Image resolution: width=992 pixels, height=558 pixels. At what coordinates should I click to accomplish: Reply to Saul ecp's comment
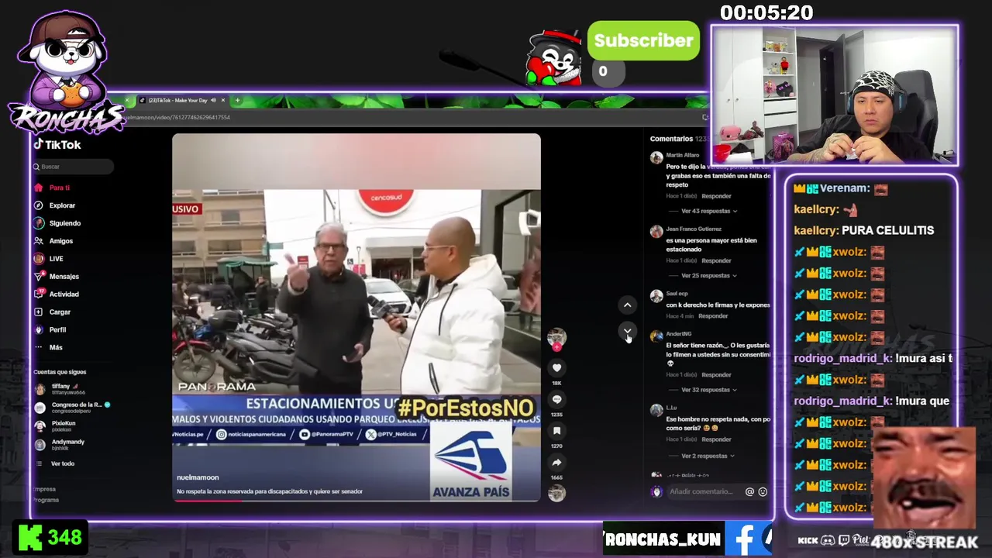tap(713, 316)
